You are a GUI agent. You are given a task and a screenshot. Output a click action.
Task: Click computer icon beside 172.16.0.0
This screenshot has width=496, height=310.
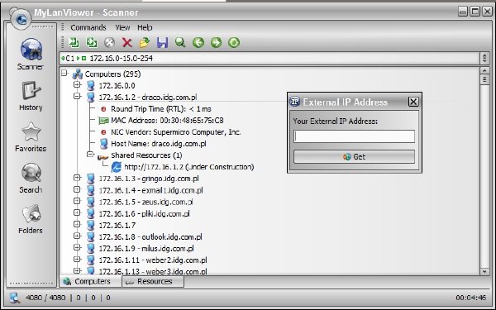(91, 85)
